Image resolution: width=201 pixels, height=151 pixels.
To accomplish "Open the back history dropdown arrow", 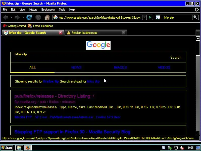I will (11, 17).
